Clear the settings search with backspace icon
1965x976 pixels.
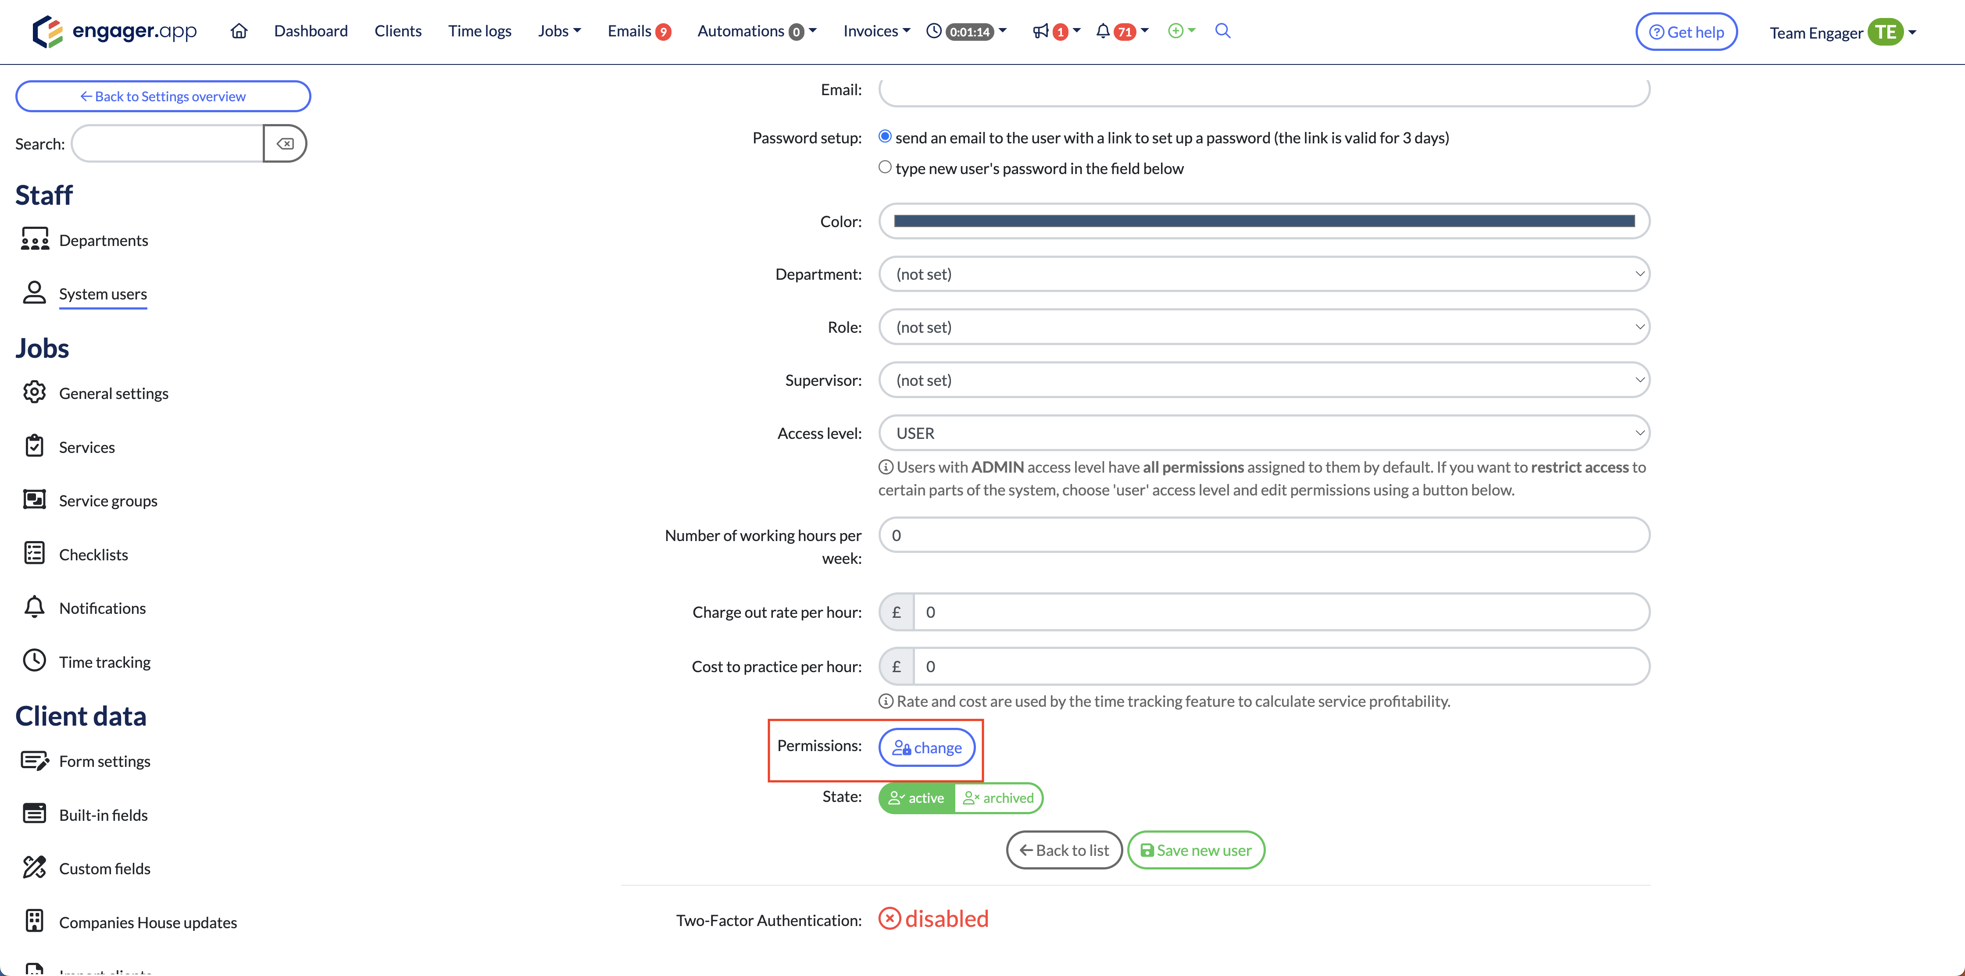tap(285, 144)
